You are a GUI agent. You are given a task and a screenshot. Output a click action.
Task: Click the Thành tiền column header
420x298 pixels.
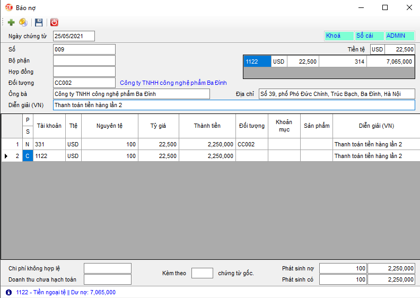click(x=207, y=126)
